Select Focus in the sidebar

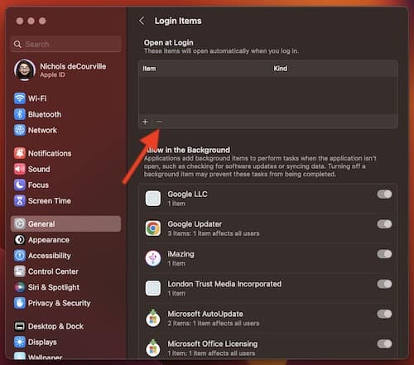coord(65,185)
